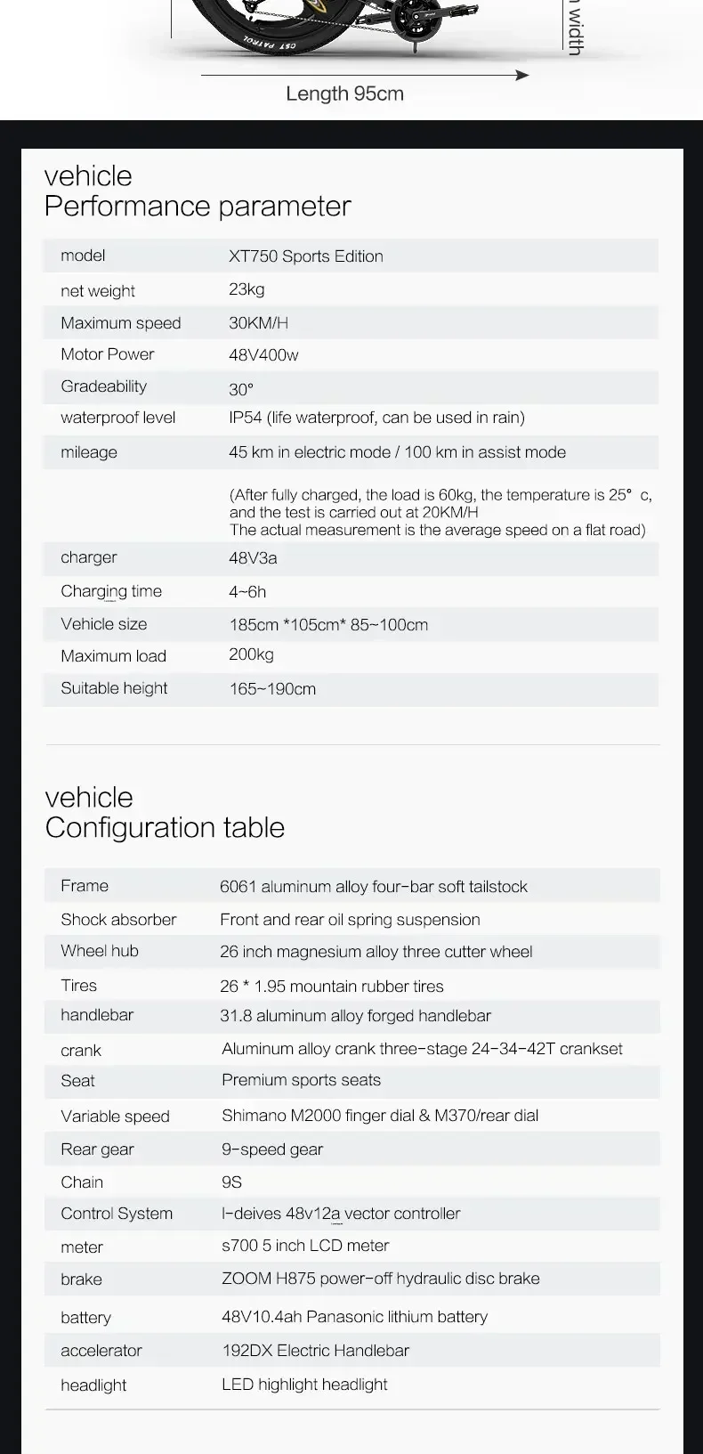Click the 'Configuration table' heading
This screenshot has width=703, height=1454.
coord(165,827)
